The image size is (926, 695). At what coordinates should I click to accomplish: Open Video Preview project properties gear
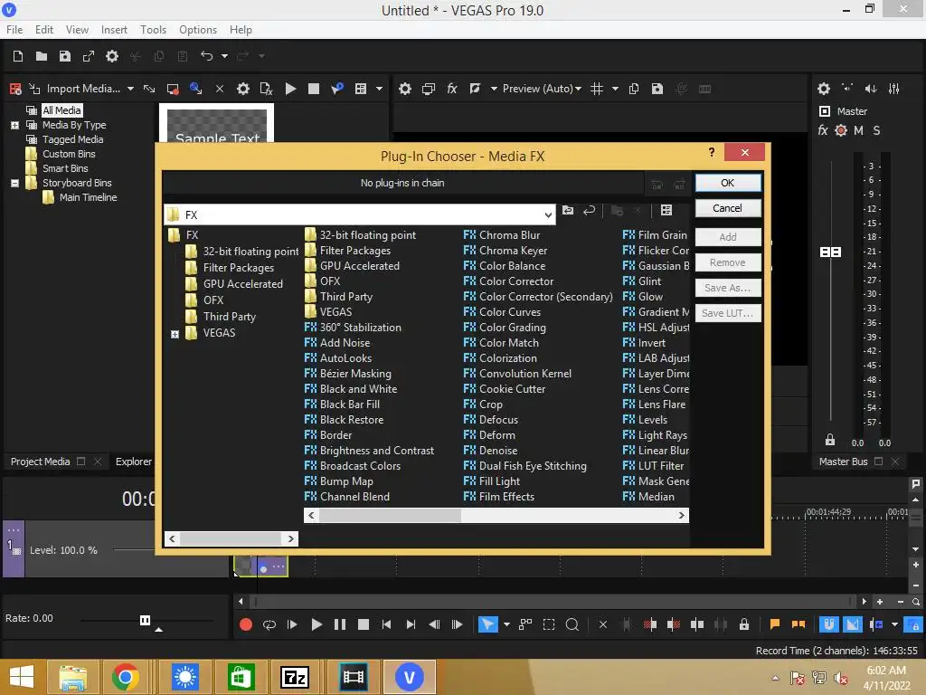point(404,89)
